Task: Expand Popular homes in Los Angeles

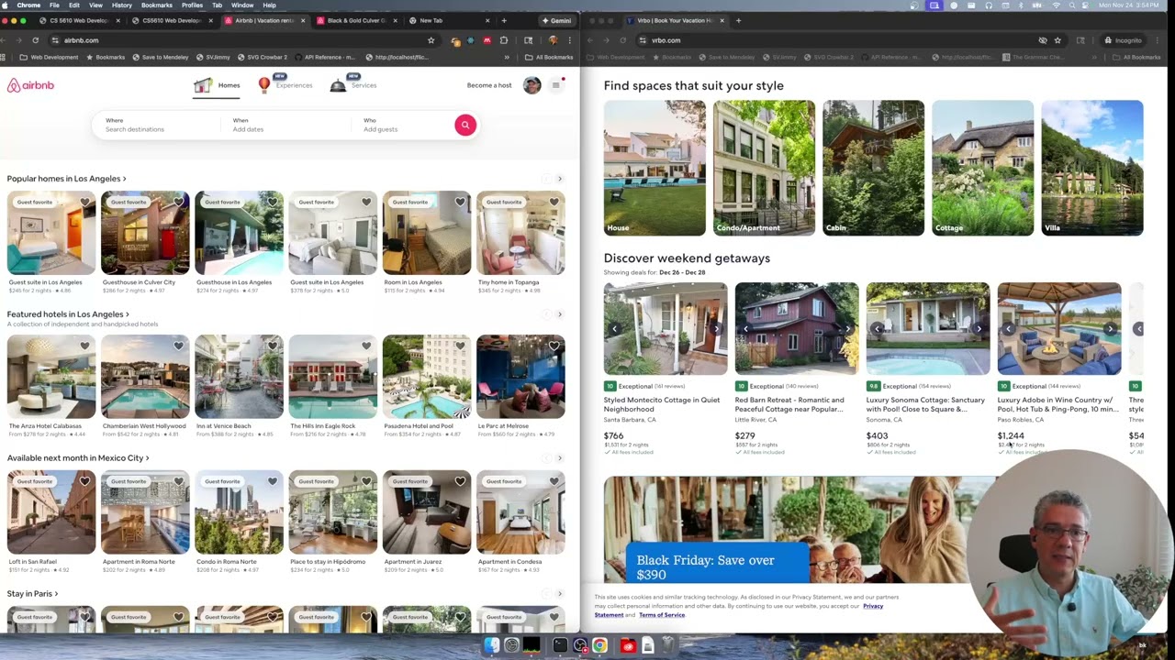Action: (x=66, y=179)
